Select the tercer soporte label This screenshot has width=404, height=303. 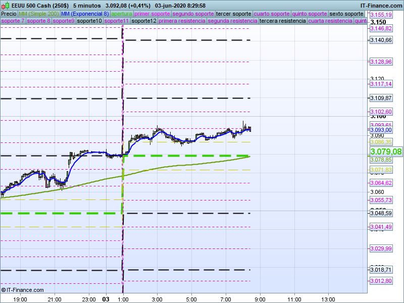pos(233,14)
